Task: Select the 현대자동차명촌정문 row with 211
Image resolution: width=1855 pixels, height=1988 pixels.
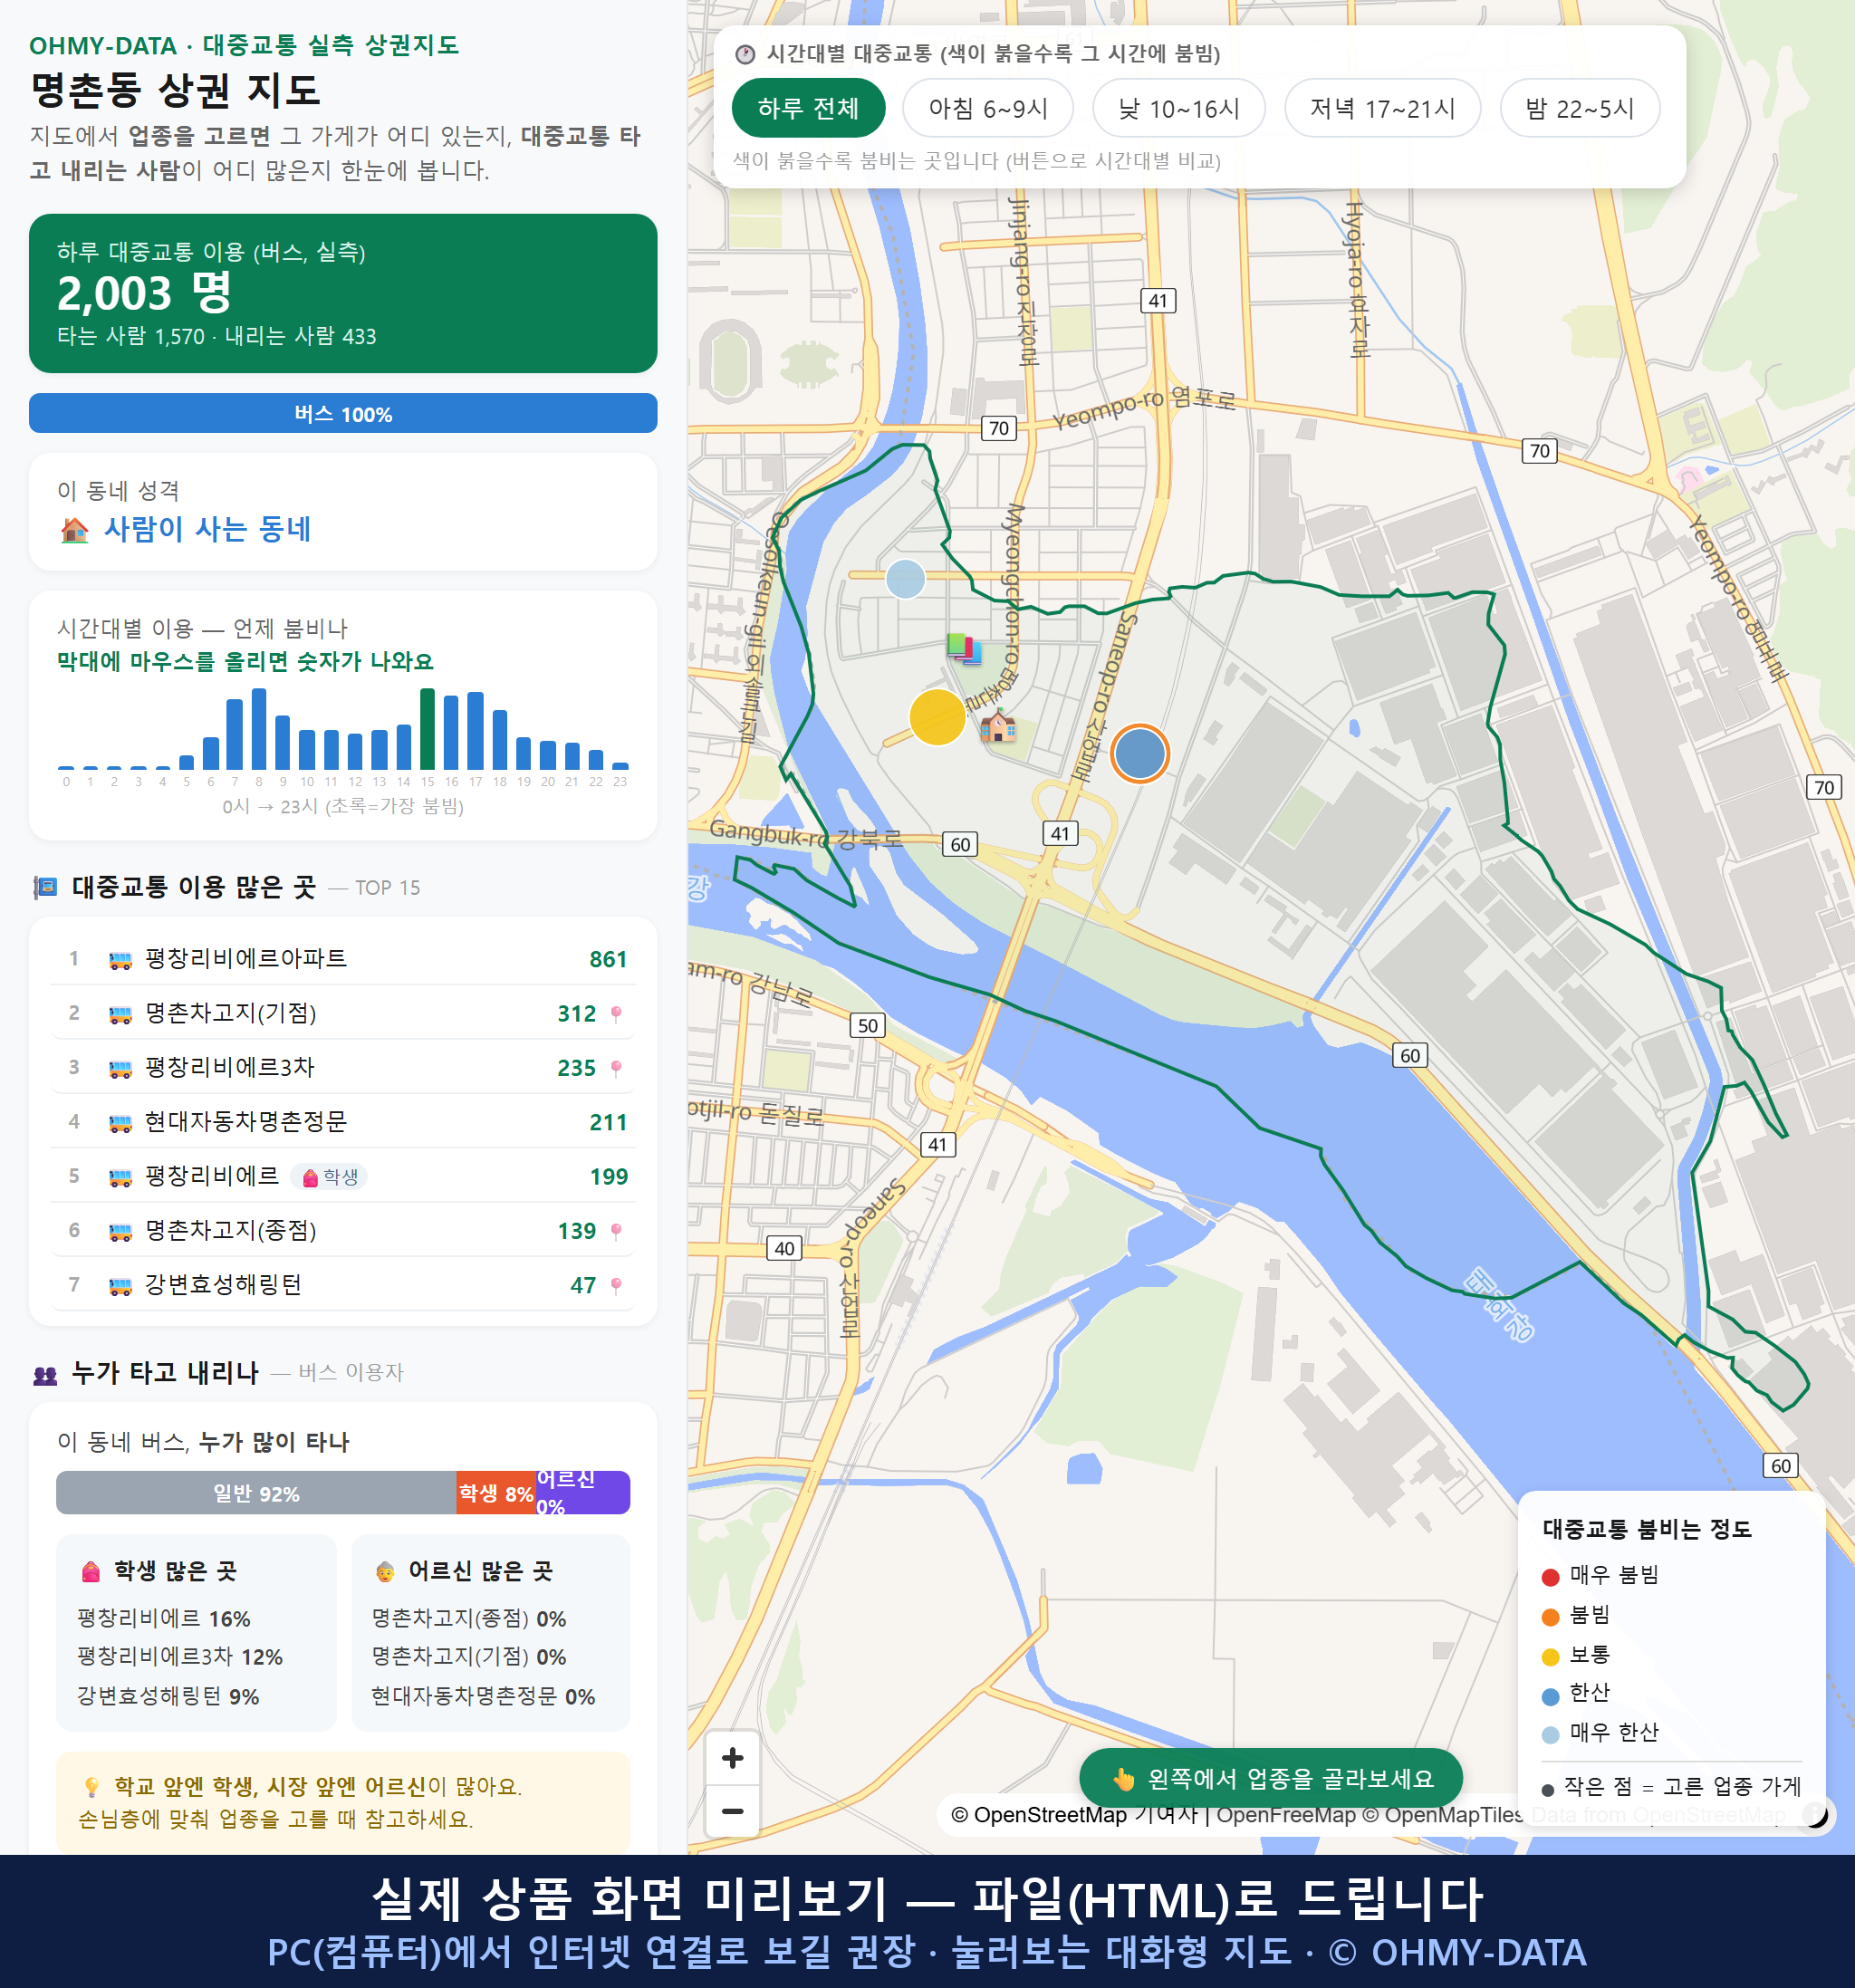Action: (x=343, y=1122)
